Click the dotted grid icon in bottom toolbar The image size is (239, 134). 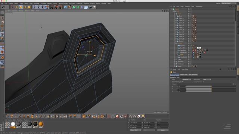pos(113,116)
